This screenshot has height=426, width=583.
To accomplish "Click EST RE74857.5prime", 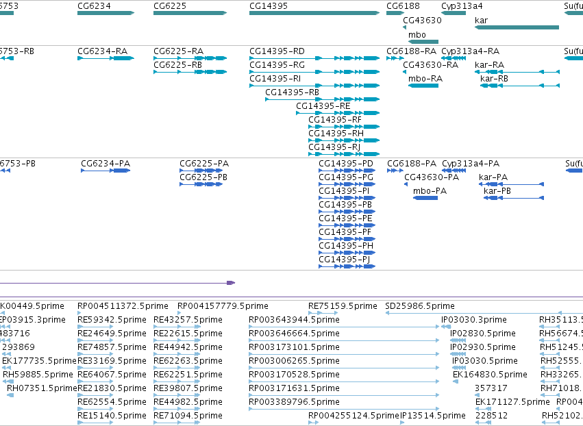I will point(112,347).
